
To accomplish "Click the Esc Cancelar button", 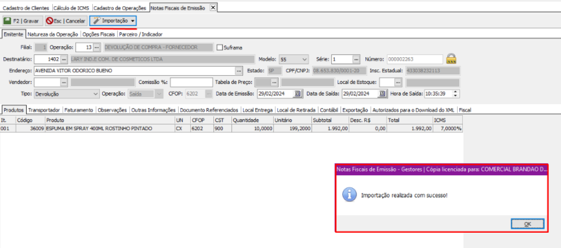I will tap(65, 21).
